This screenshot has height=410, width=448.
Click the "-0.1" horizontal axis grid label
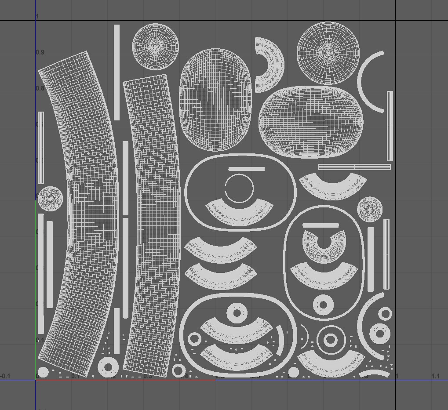click(x=5, y=376)
